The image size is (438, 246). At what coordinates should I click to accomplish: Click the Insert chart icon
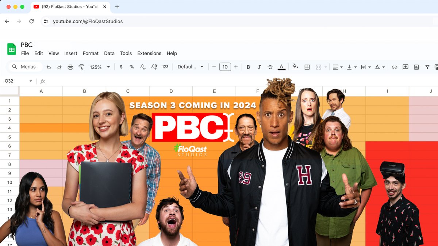tap(416, 67)
